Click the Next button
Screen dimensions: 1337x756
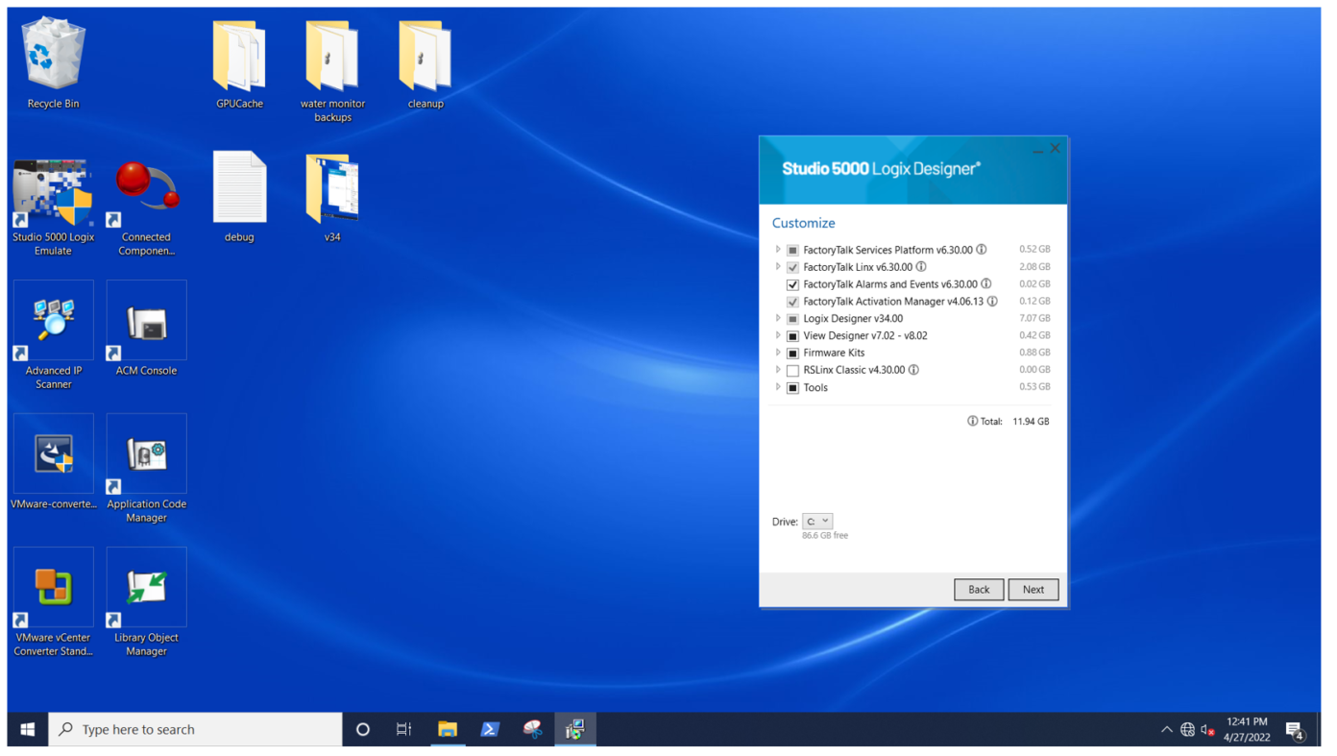(x=1033, y=590)
